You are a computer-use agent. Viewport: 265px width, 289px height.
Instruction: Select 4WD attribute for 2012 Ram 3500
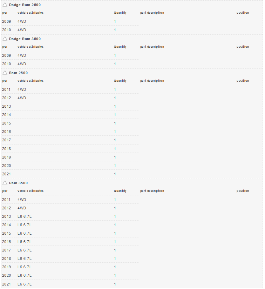(x=22, y=208)
